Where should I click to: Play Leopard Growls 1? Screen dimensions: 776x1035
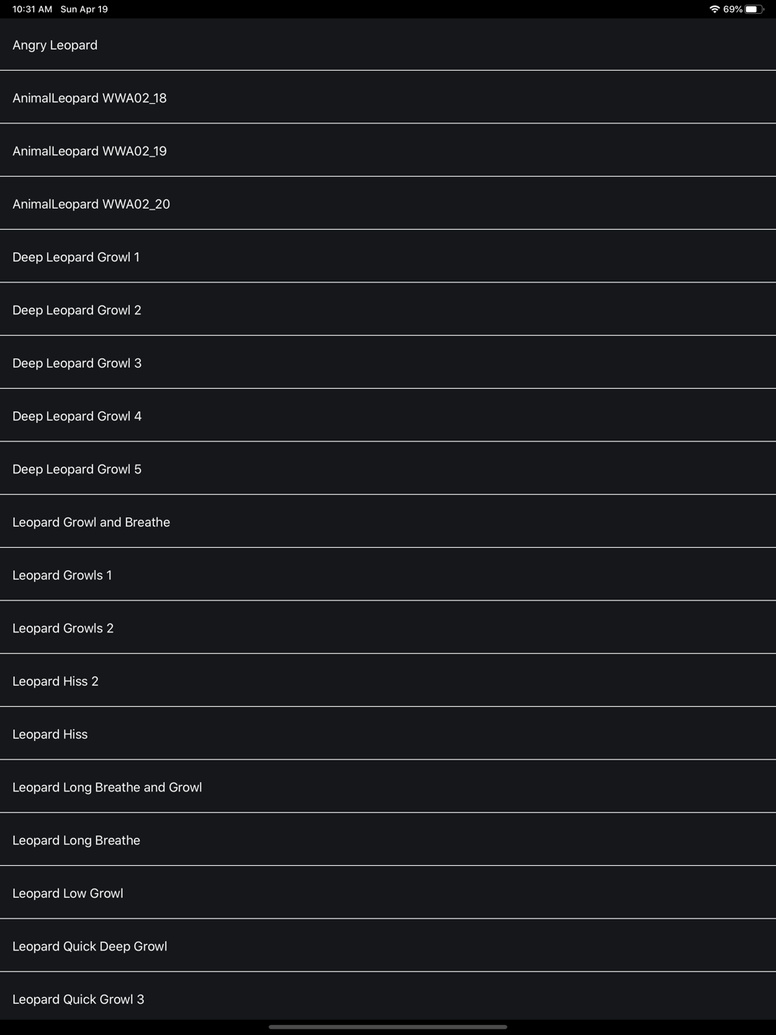coord(388,574)
